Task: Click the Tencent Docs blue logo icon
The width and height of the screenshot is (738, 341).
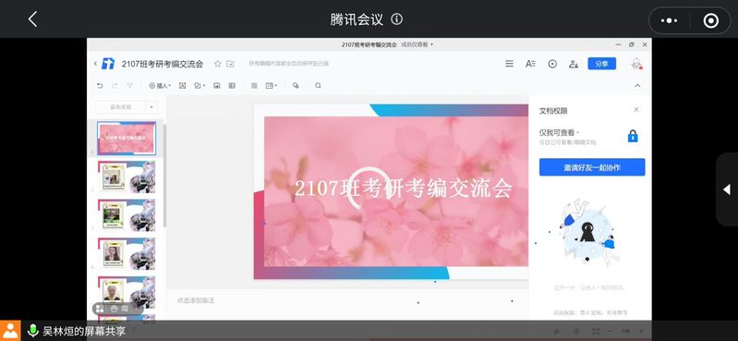Action: (108, 64)
